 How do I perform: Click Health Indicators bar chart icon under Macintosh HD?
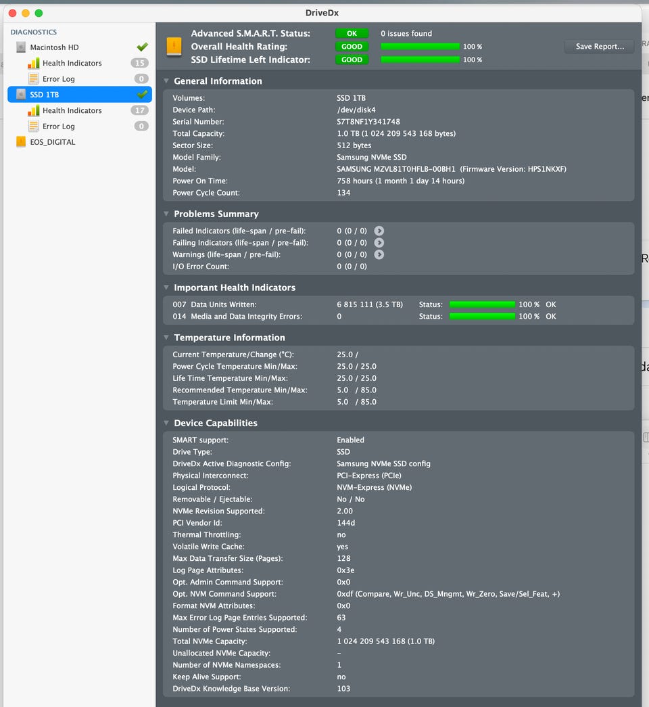click(x=33, y=63)
